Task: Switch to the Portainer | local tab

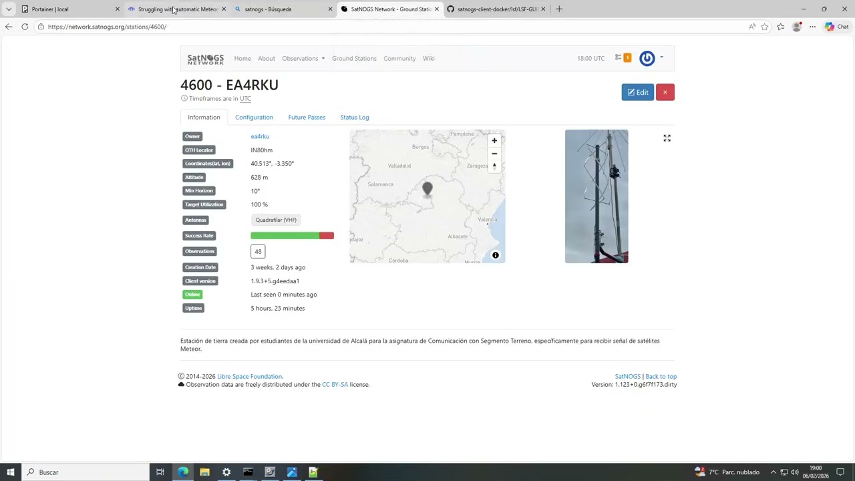Action: pos(70,9)
